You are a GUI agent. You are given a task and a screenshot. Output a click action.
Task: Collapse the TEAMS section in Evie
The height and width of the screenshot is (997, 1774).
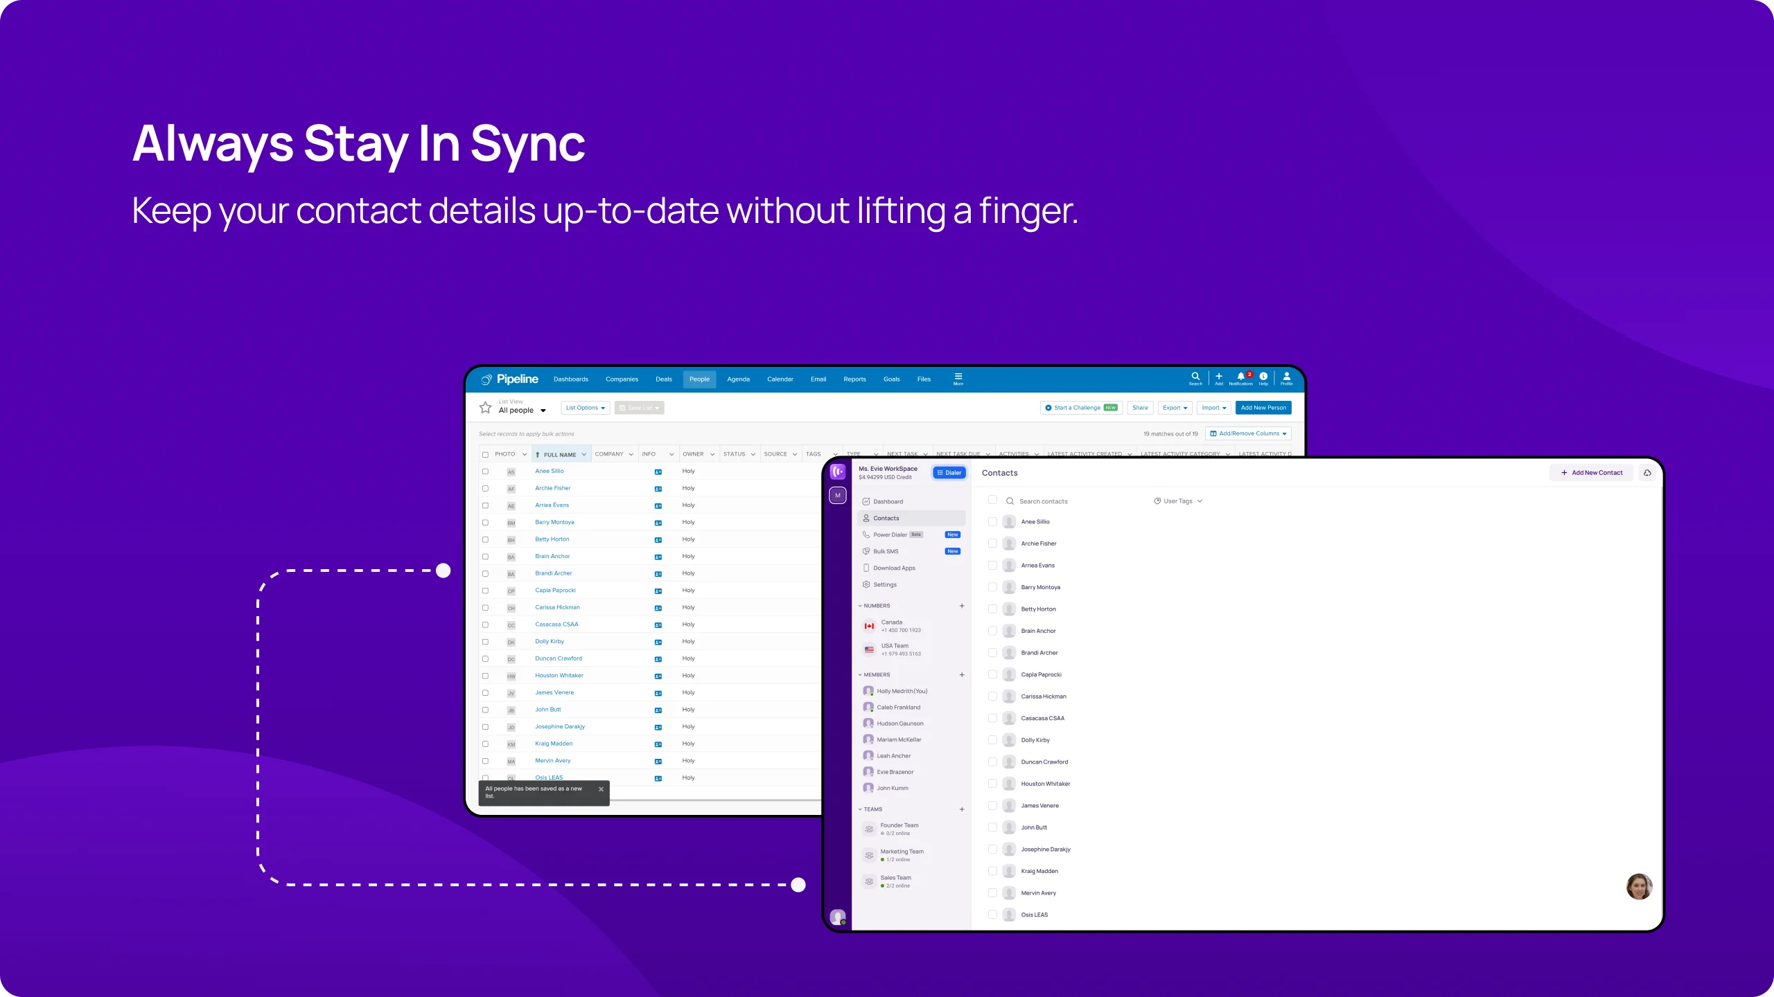(861, 809)
